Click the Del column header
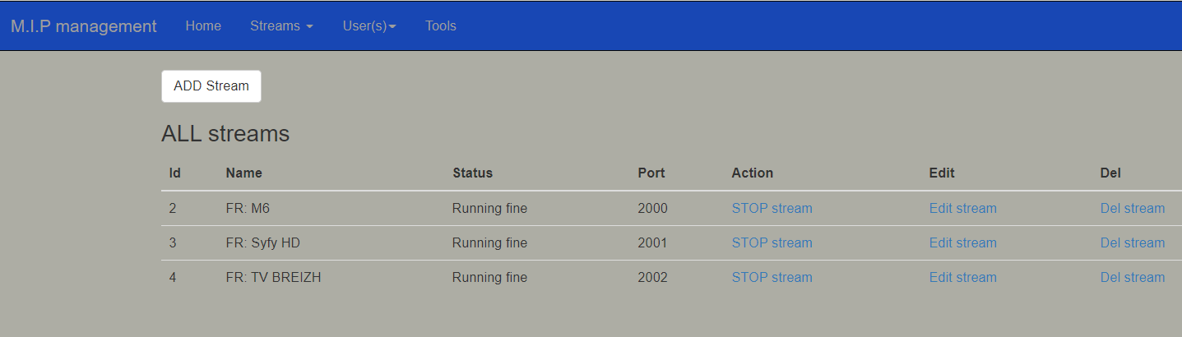This screenshot has width=1182, height=337. [x=1110, y=173]
